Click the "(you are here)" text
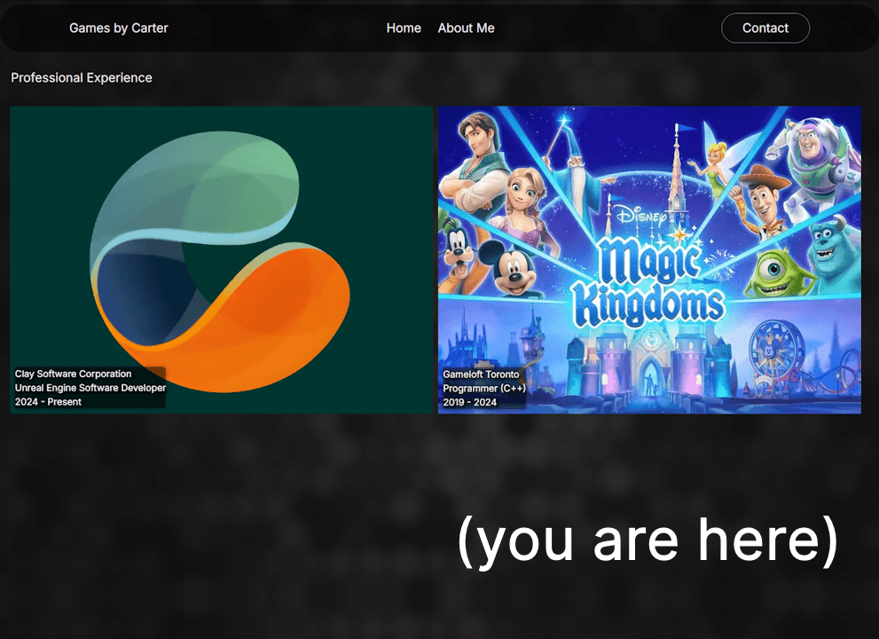 point(647,540)
